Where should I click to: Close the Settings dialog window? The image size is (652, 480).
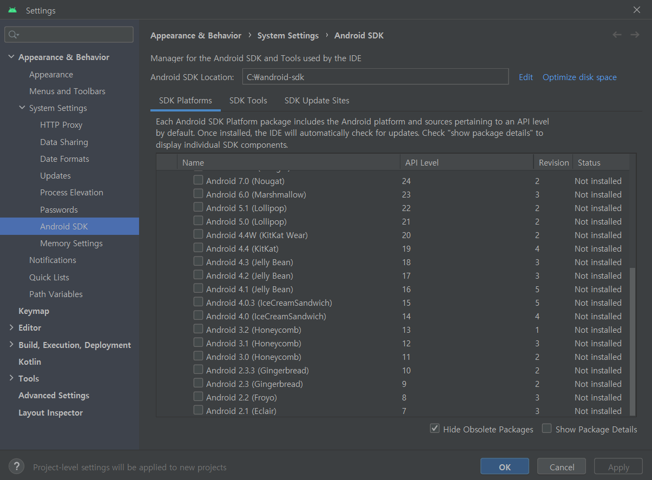point(637,10)
